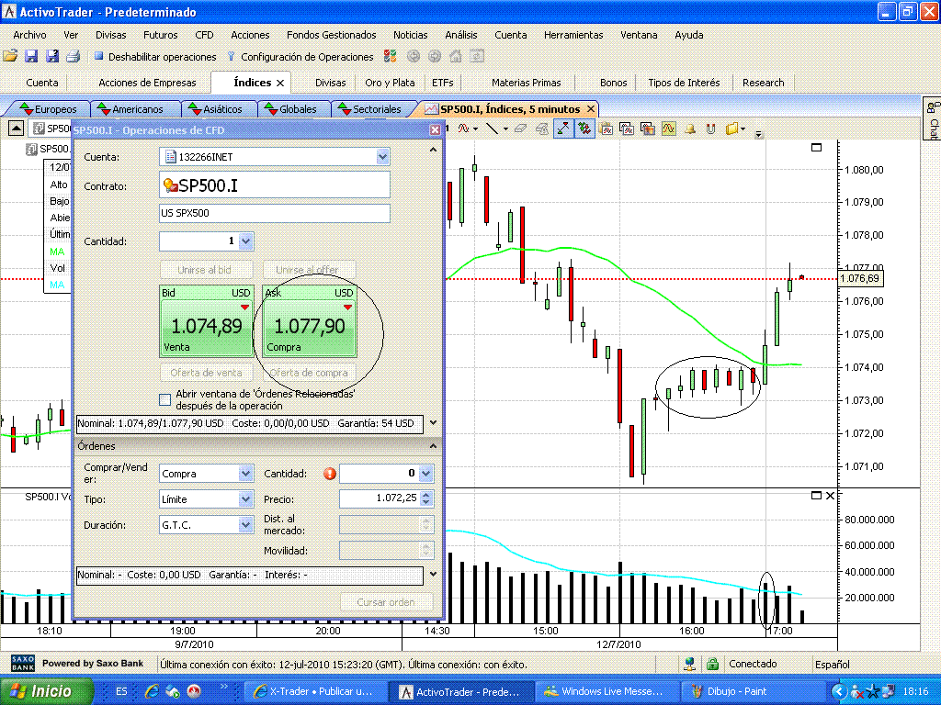Click the save-as floppy icon

pos(52,56)
